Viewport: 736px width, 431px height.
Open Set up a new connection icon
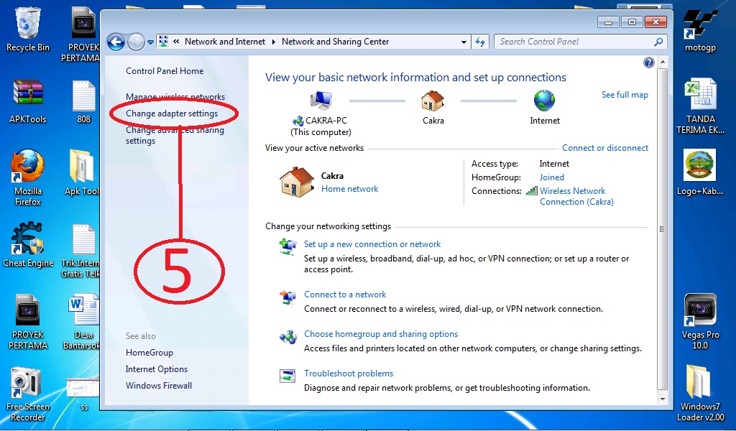click(287, 246)
